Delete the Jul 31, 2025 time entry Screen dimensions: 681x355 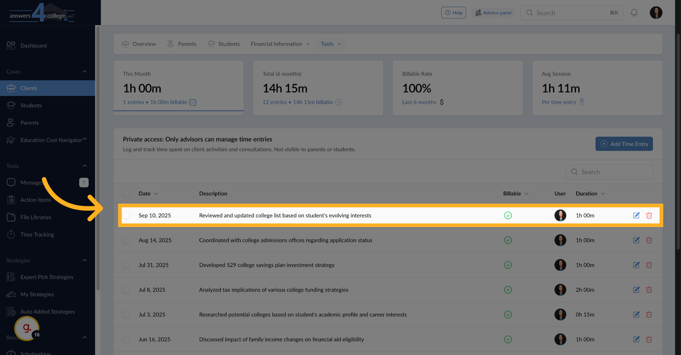coord(649,265)
